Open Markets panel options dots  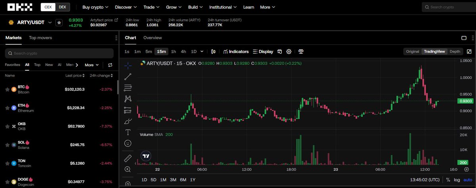click(x=116, y=38)
